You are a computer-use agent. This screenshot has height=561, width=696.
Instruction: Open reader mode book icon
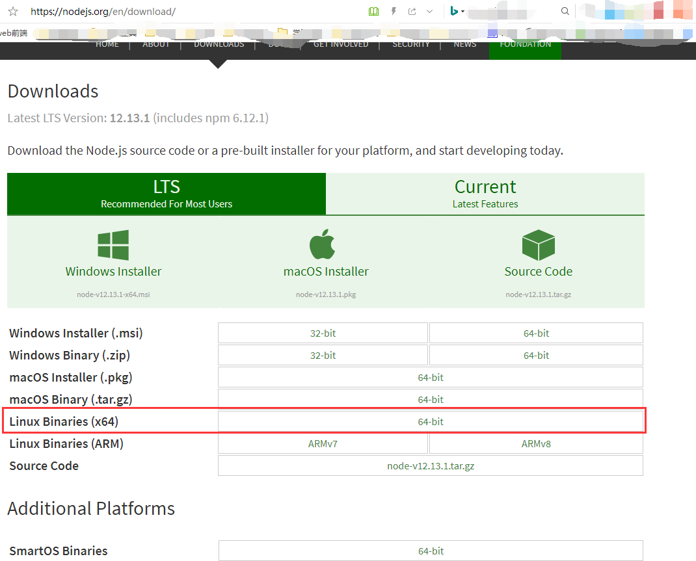374,12
